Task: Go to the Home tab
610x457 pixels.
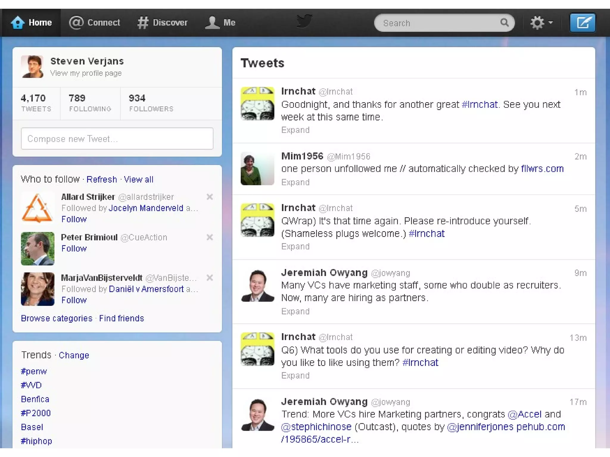Action: click(31, 23)
